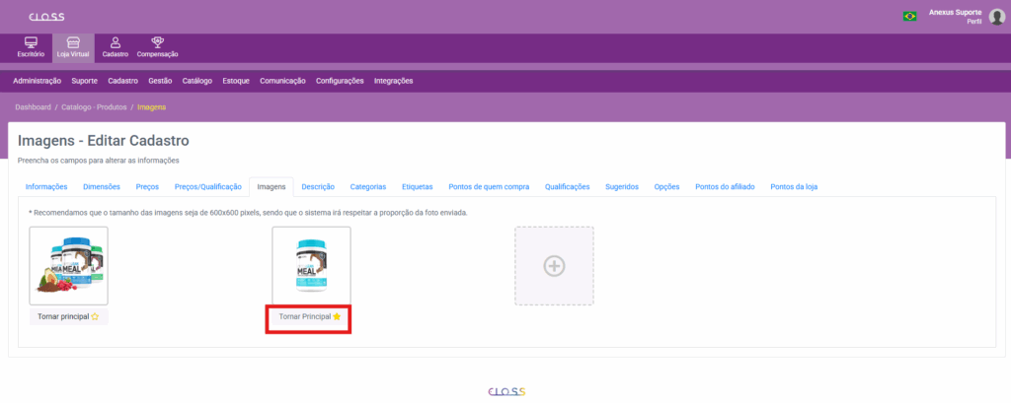Click the user profile avatar
The image size is (1011, 403).
pos(997,16)
